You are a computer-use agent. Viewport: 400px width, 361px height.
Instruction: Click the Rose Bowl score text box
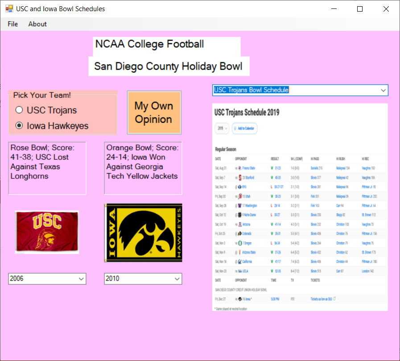coord(47,168)
